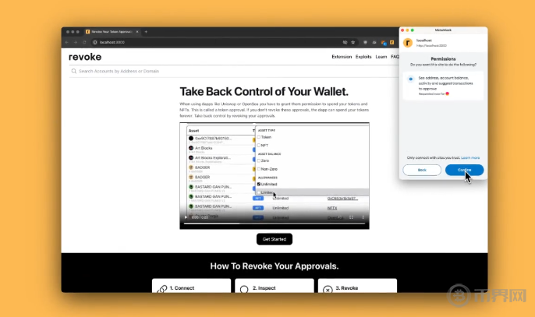Click the 'Only connect with sites you trust' text
Viewport: 535px width, 317px height.
tap(434, 158)
